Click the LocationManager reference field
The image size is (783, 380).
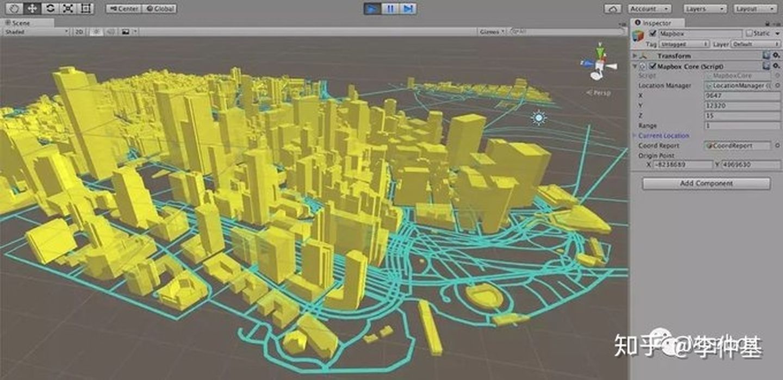click(738, 85)
